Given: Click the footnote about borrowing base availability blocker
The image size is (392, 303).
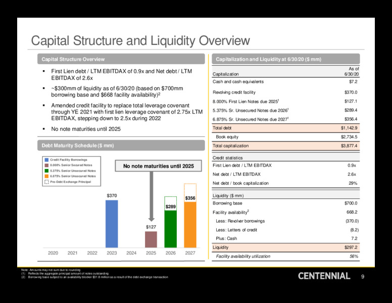Looking at the screenshot, I should 95,277.
